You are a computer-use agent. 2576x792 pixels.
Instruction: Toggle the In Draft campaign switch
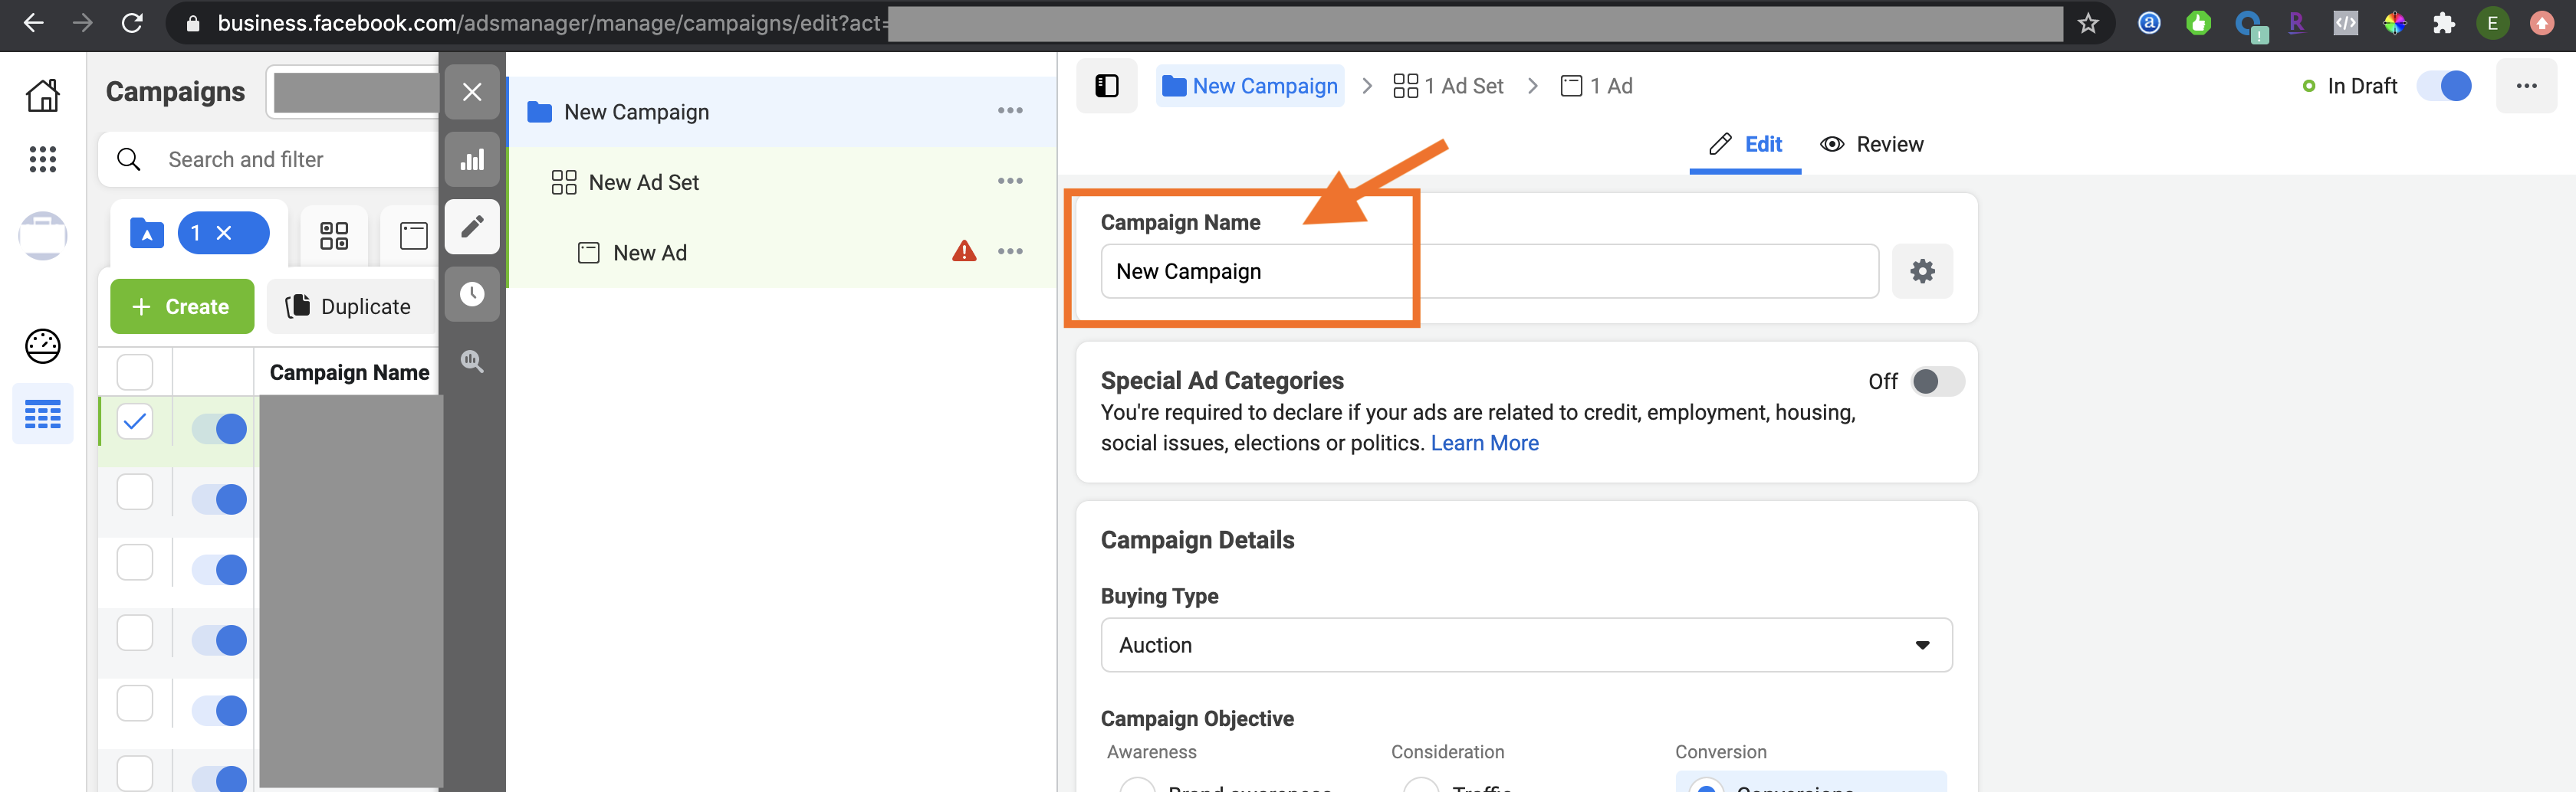pos(2443,86)
